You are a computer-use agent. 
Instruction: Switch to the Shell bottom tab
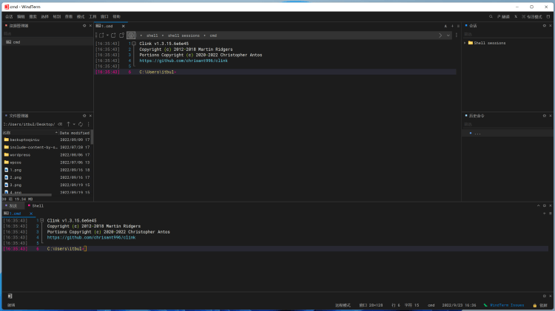point(36,205)
